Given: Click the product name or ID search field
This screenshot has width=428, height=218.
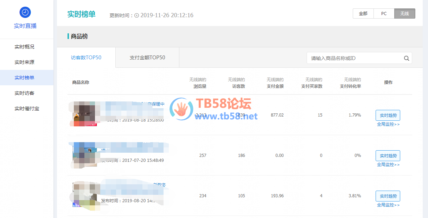Looking at the screenshot, I should (354, 58).
